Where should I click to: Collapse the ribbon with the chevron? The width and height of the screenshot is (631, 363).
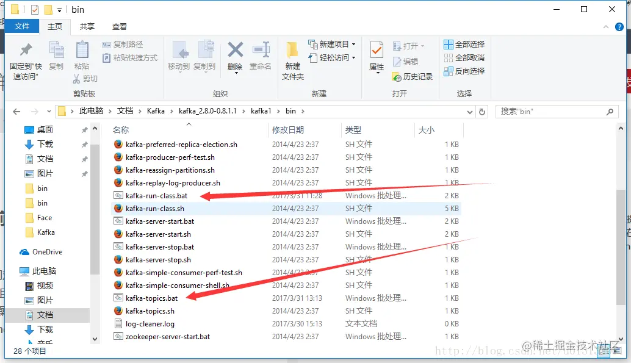pos(605,27)
